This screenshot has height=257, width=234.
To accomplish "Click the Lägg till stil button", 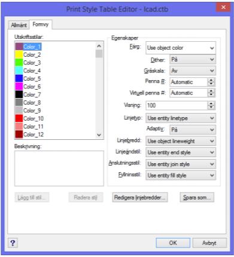I will (x=32, y=197).
